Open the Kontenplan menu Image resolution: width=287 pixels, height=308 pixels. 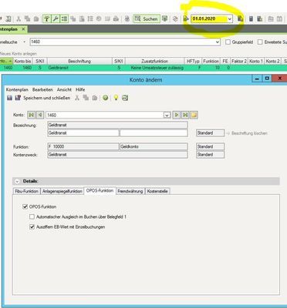click(x=17, y=89)
